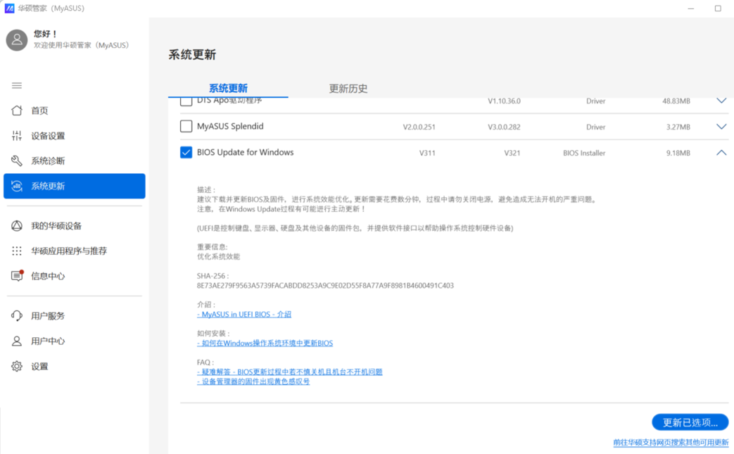Click the 系统更新 page heading
The width and height of the screenshot is (734, 454).
tap(192, 55)
